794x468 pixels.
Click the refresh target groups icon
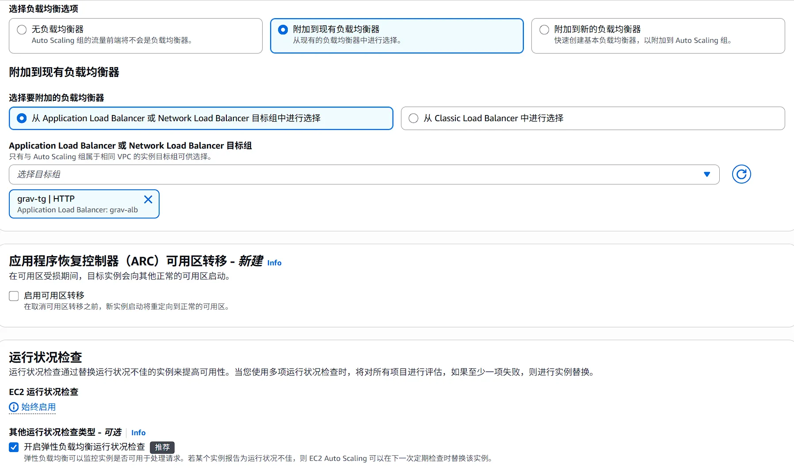coord(741,174)
